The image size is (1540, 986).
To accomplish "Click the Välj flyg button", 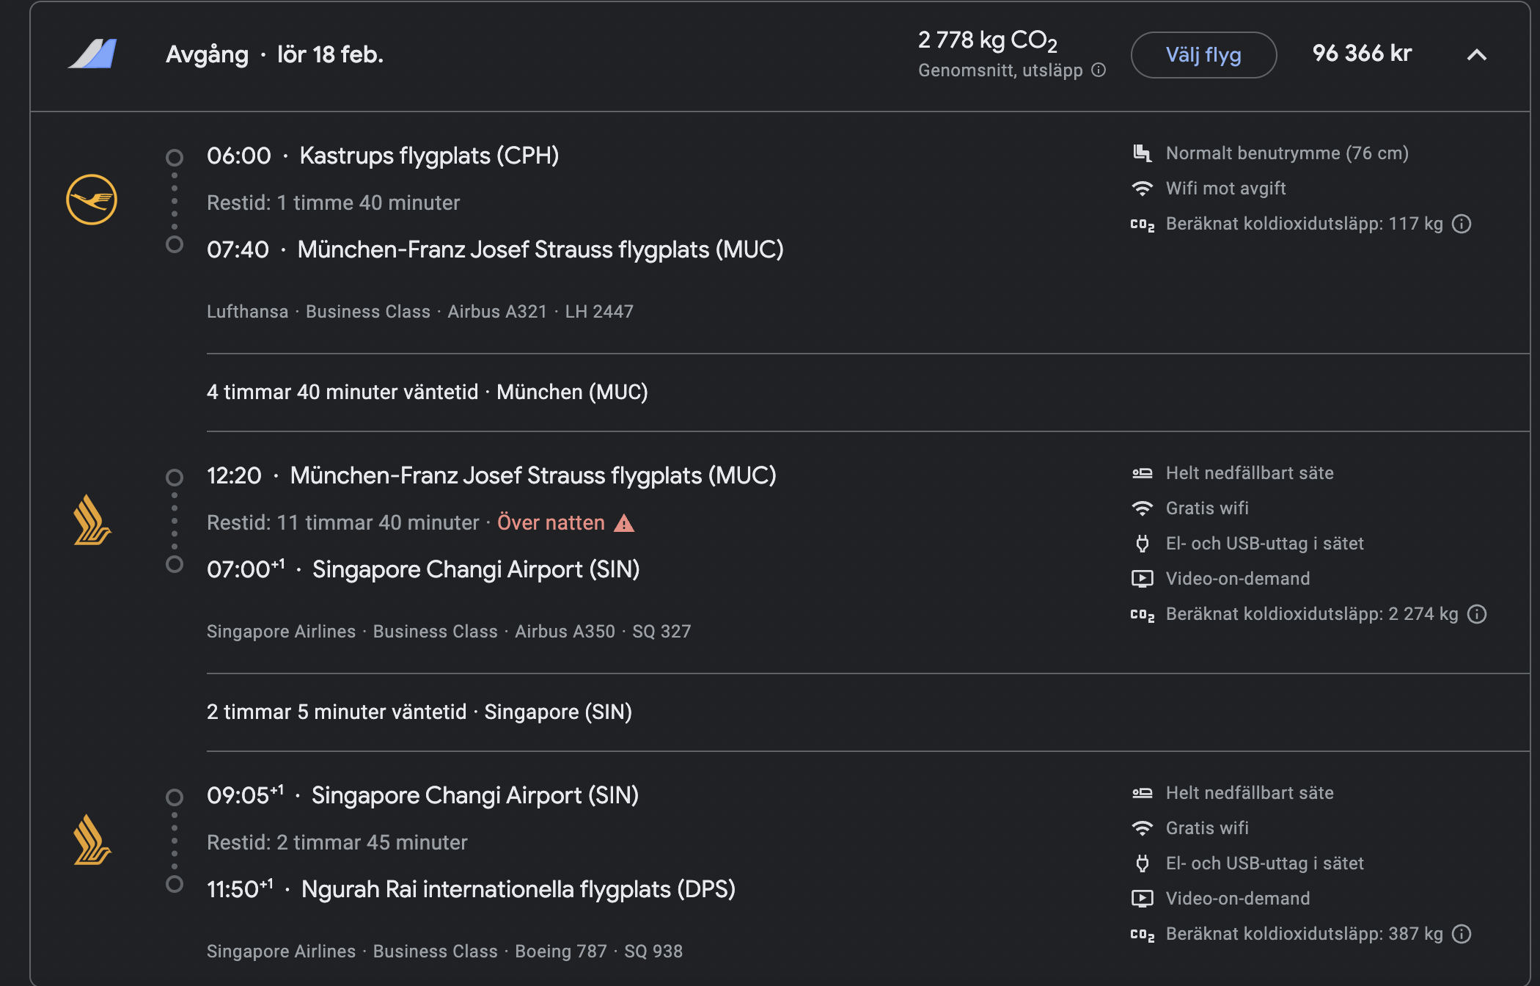I will (x=1203, y=55).
